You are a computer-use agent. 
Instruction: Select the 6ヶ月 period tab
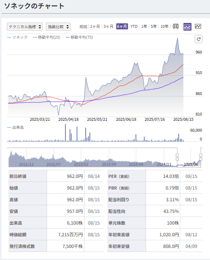coord(122,27)
